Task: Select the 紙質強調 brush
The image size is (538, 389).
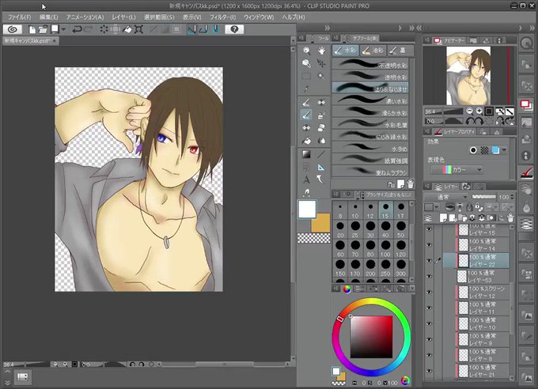Action: tap(370, 160)
